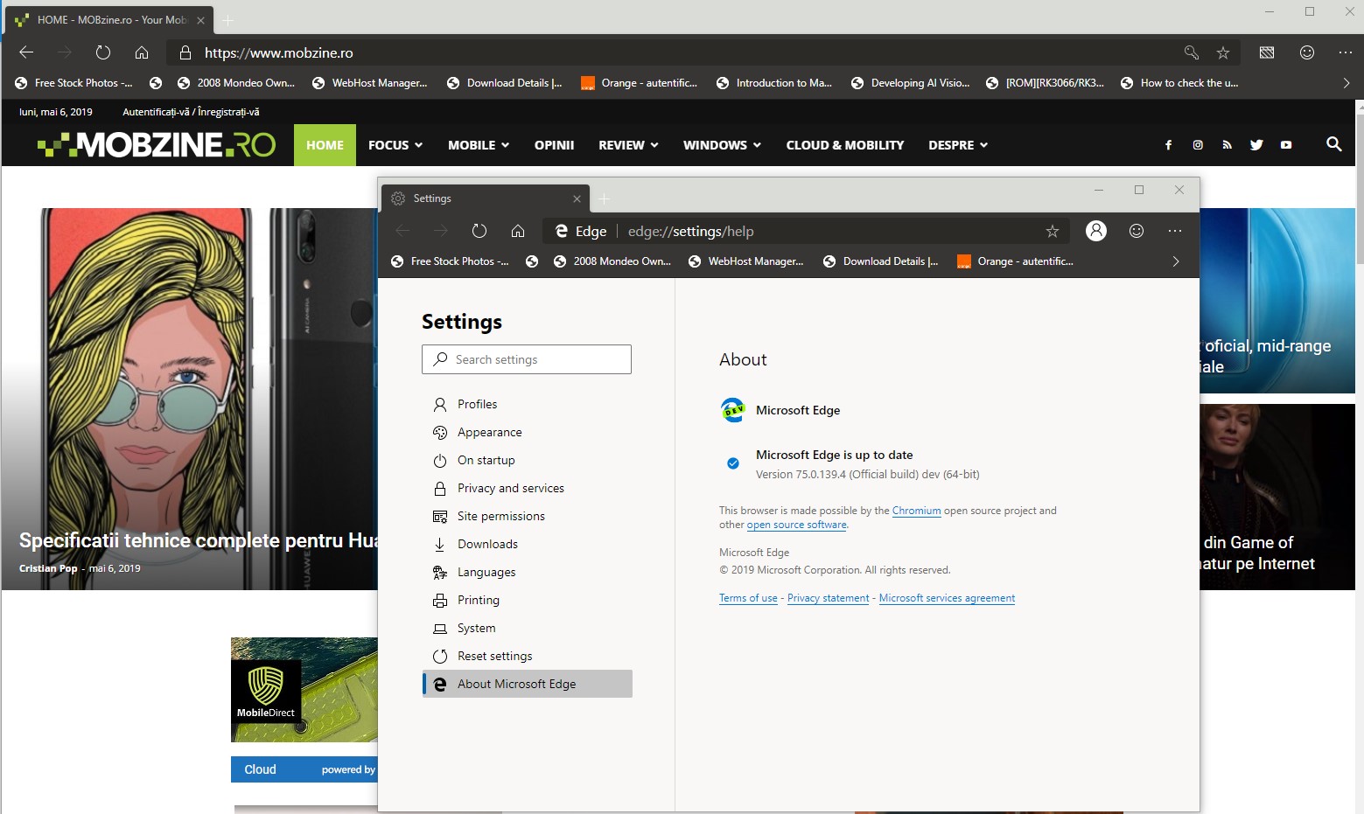Close the Settings tab
The image size is (1364, 814).
[577, 198]
